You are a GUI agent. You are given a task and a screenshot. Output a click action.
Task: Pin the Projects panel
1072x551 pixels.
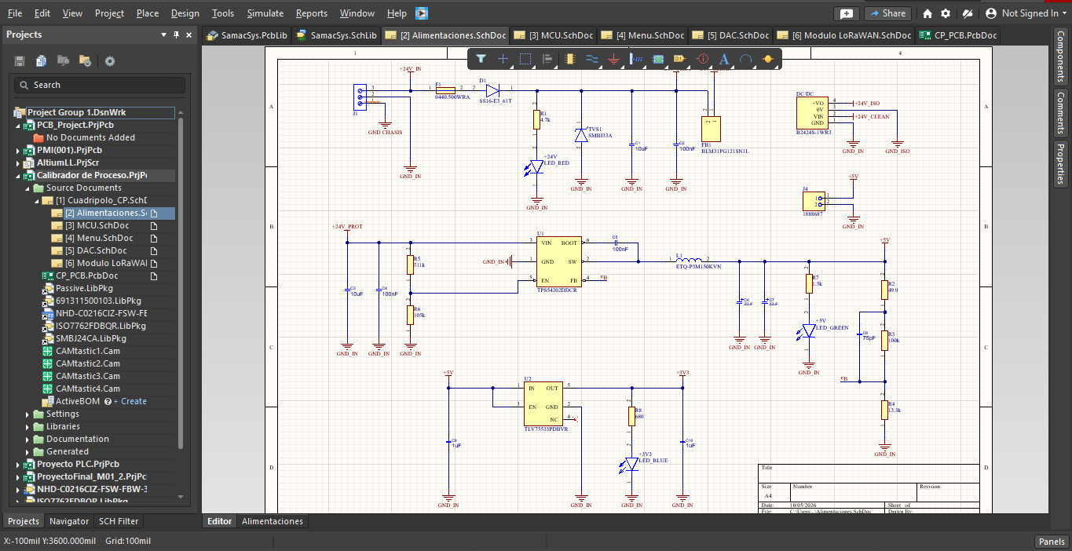click(x=177, y=35)
